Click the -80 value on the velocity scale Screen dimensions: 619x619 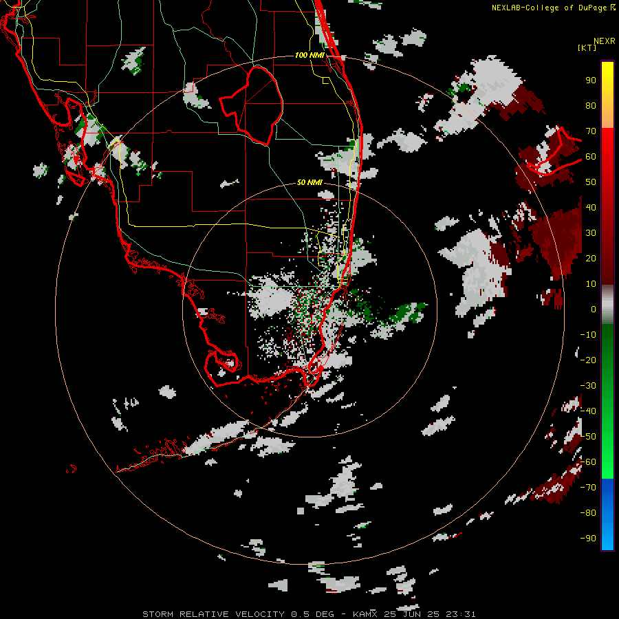588,513
